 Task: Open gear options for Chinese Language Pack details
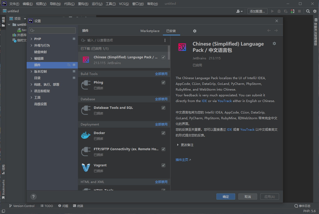[274, 43]
